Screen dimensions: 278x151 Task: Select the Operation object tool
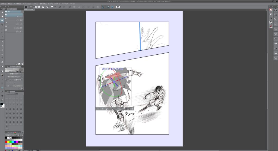click(2, 20)
